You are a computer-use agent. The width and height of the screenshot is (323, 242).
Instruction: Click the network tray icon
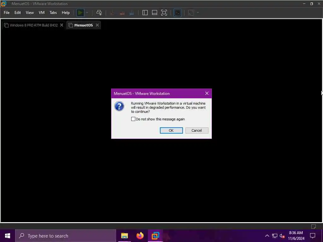[275, 236]
